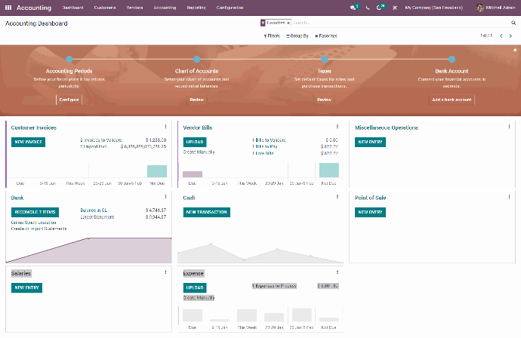The height and width of the screenshot is (338, 521).
Task: Open 1 Bills to Validate link
Action: [269, 140]
